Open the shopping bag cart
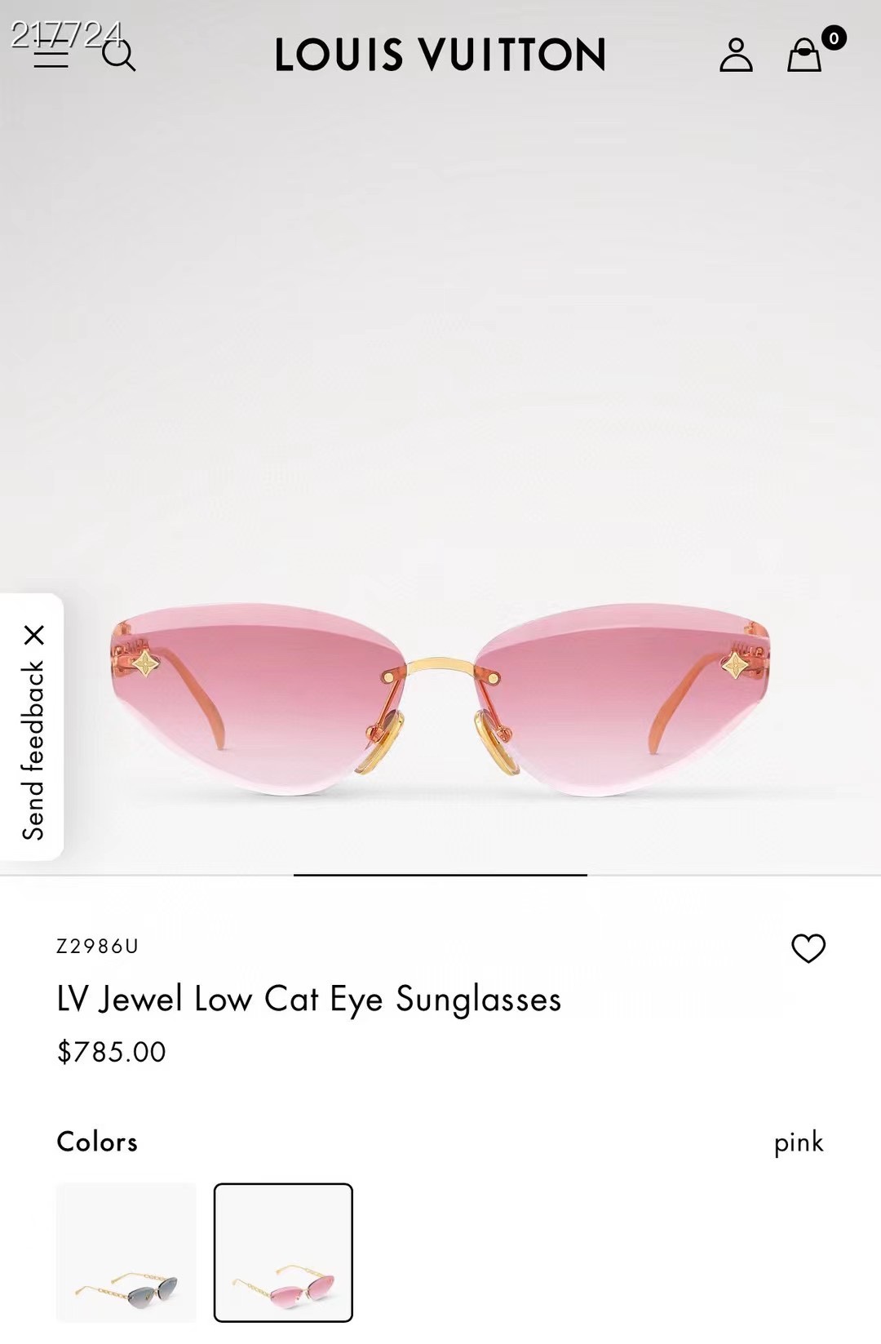Screen dimensions: 881x1344 click(x=804, y=55)
